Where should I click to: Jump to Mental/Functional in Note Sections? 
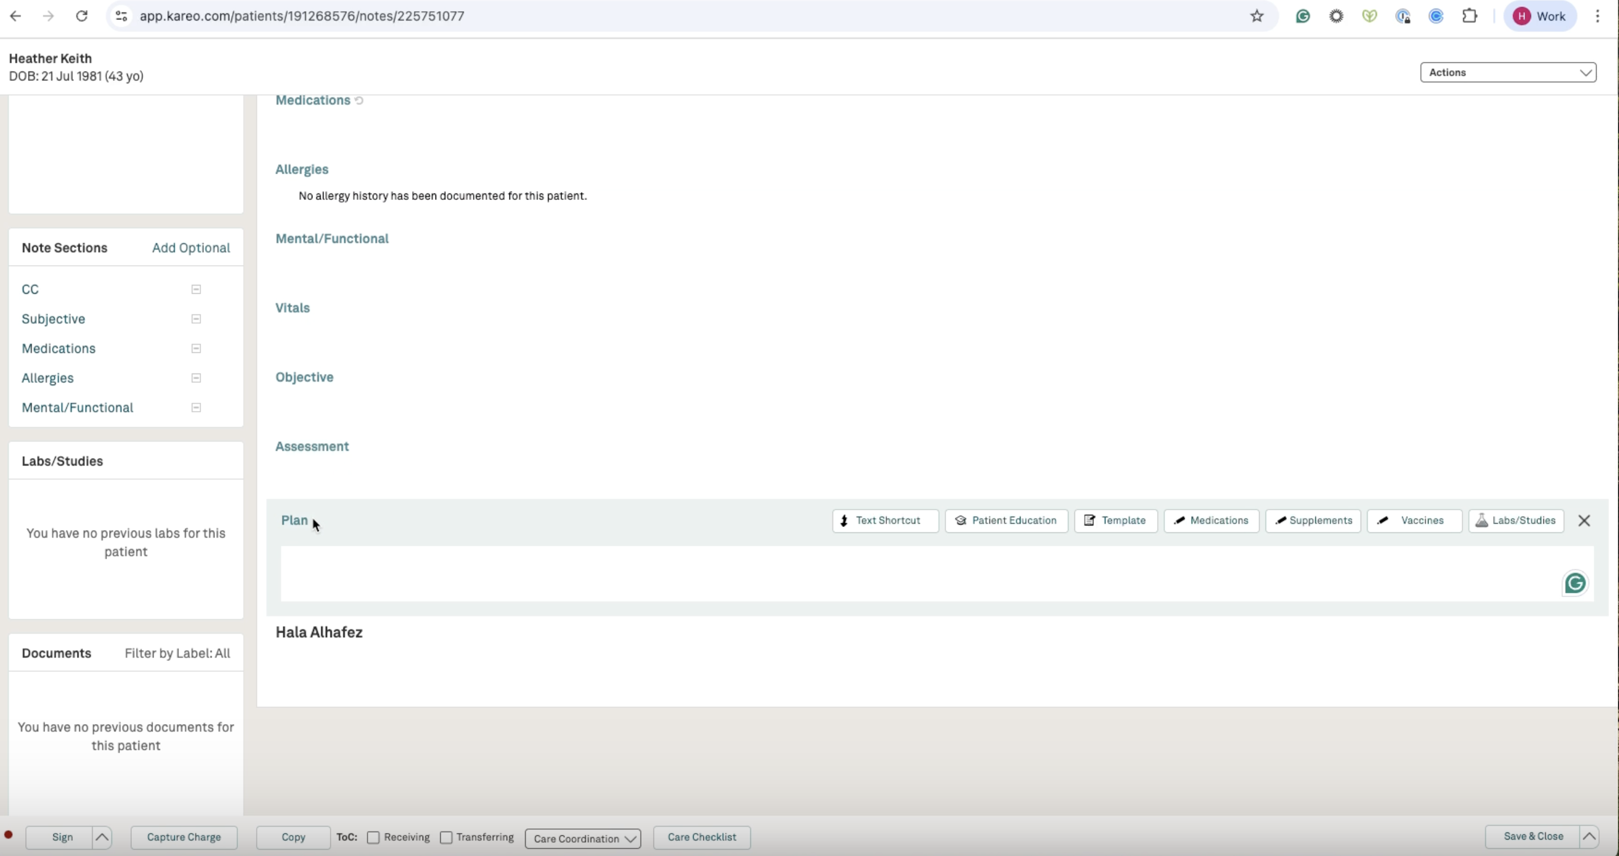[x=77, y=407]
